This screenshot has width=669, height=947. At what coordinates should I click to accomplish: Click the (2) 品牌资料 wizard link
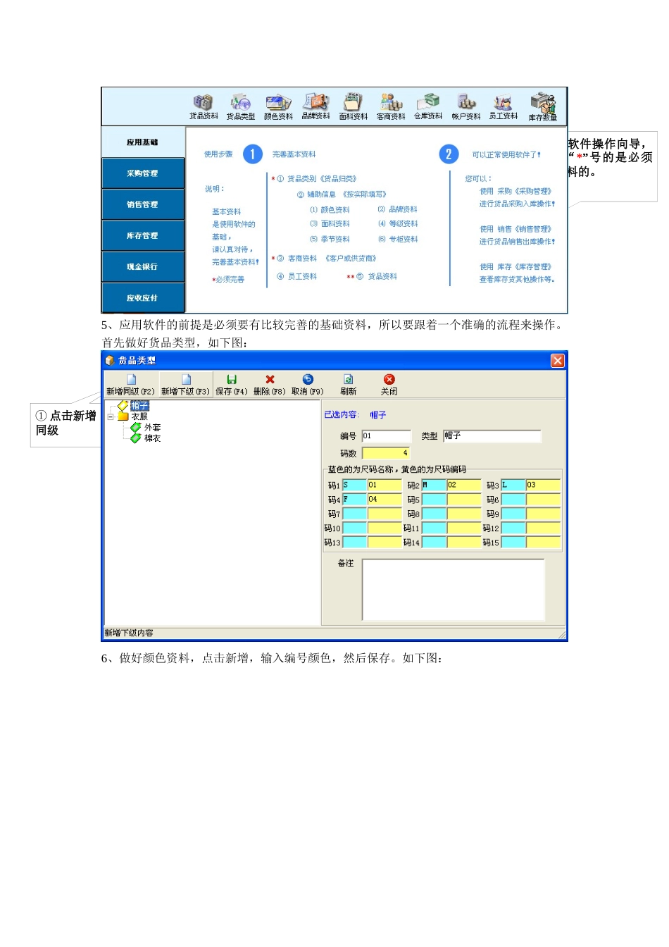398,209
